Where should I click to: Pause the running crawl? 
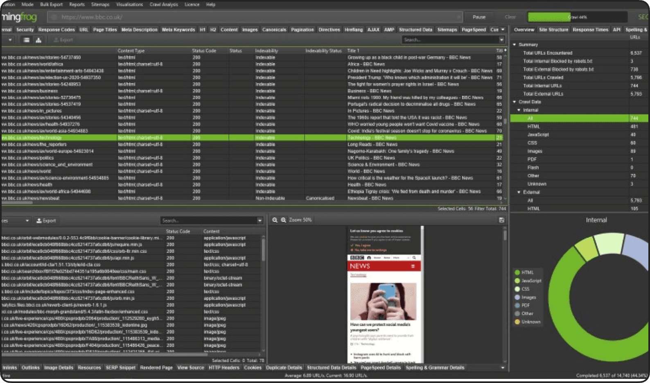(479, 17)
